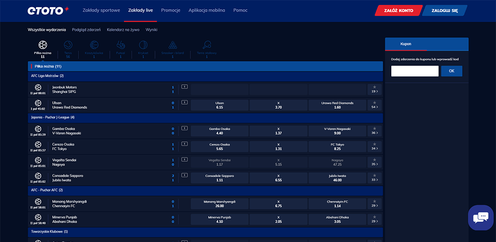Viewport: 496px width, 242px height.
Task: Select the Koszykówka basketball icon
Action: 93,46
